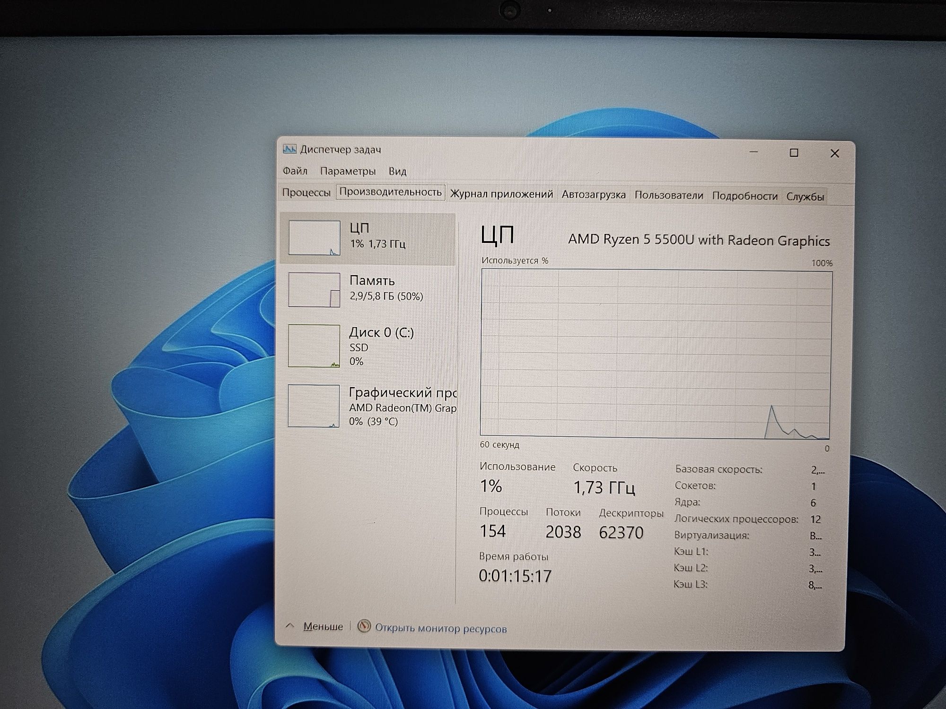The height and width of the screenshot is (709, 946).
Task: Click the Дескрипторы count 62370
Action: (621, 533)
